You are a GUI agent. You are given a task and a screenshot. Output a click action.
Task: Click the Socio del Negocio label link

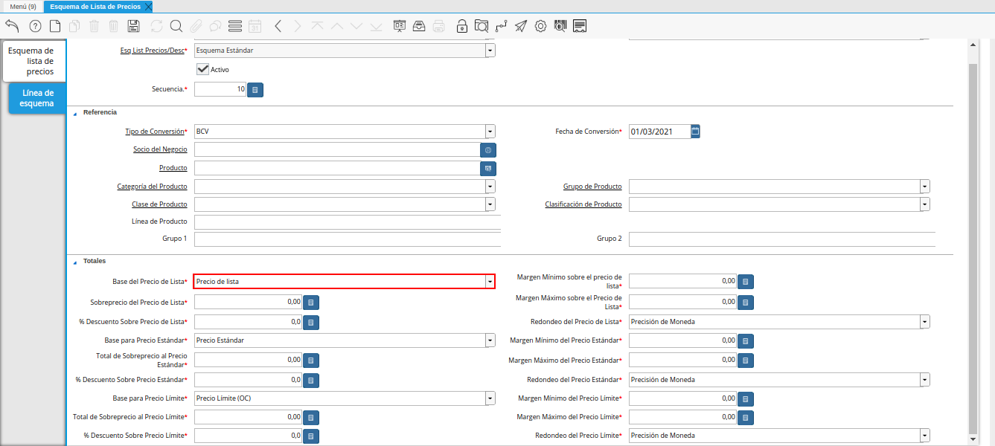160,149
